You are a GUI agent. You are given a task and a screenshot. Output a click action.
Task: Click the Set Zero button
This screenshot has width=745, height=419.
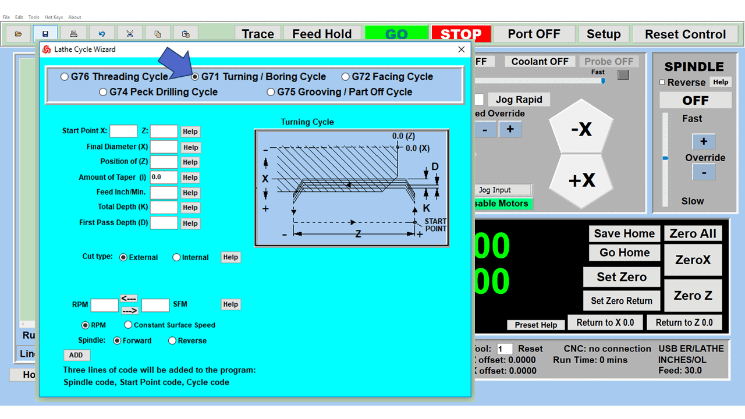(622, 277)
